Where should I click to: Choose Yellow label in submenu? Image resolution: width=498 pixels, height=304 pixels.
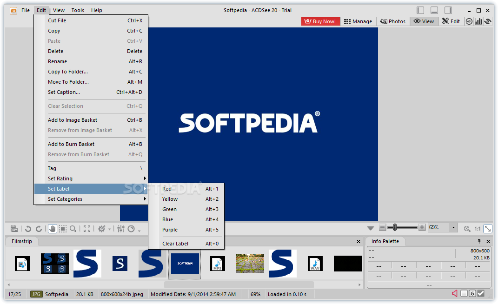click(187, 199)
